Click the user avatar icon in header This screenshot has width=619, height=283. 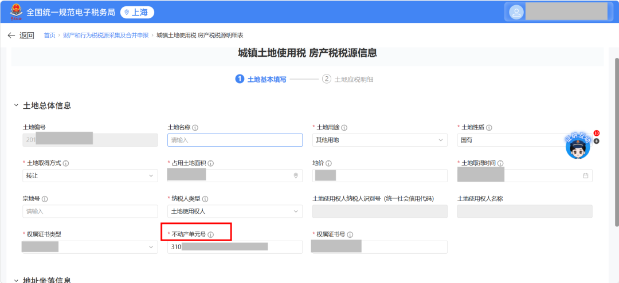pos(516,12)
